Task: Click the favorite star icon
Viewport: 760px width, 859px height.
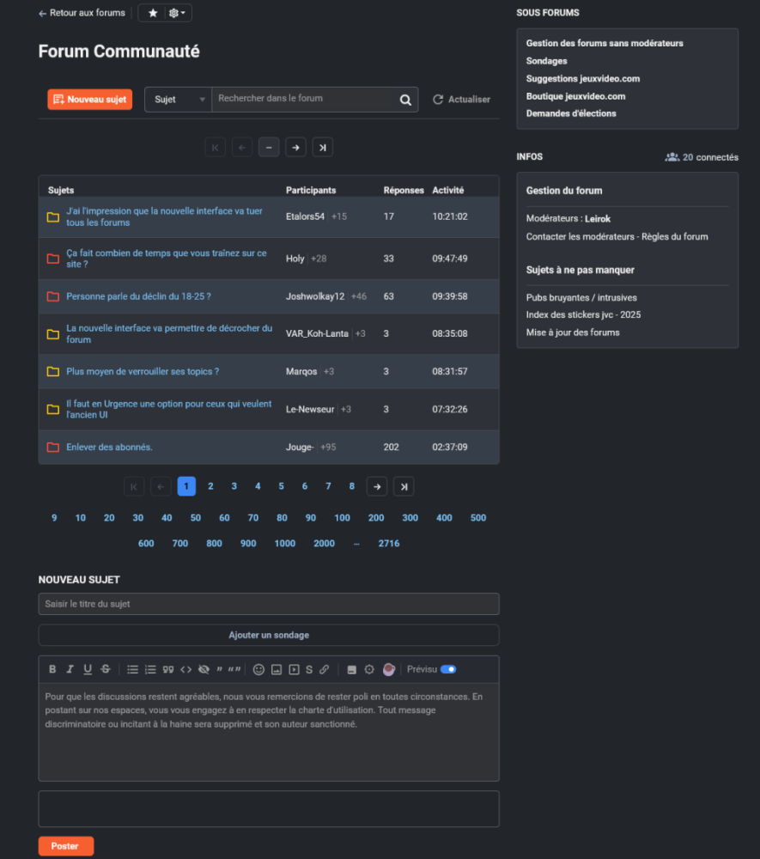Action: 153,14
